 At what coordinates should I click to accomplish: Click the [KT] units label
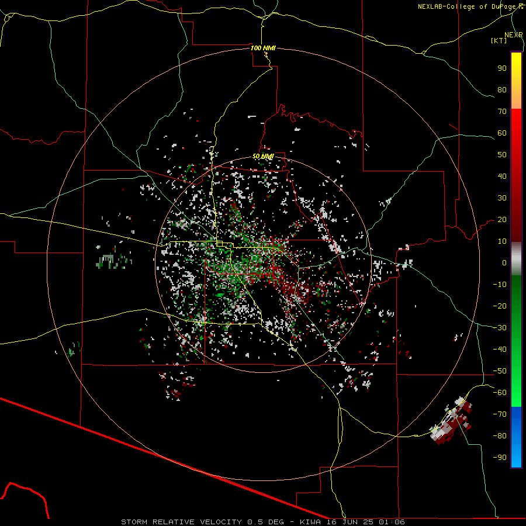click(x=499, y=40)
